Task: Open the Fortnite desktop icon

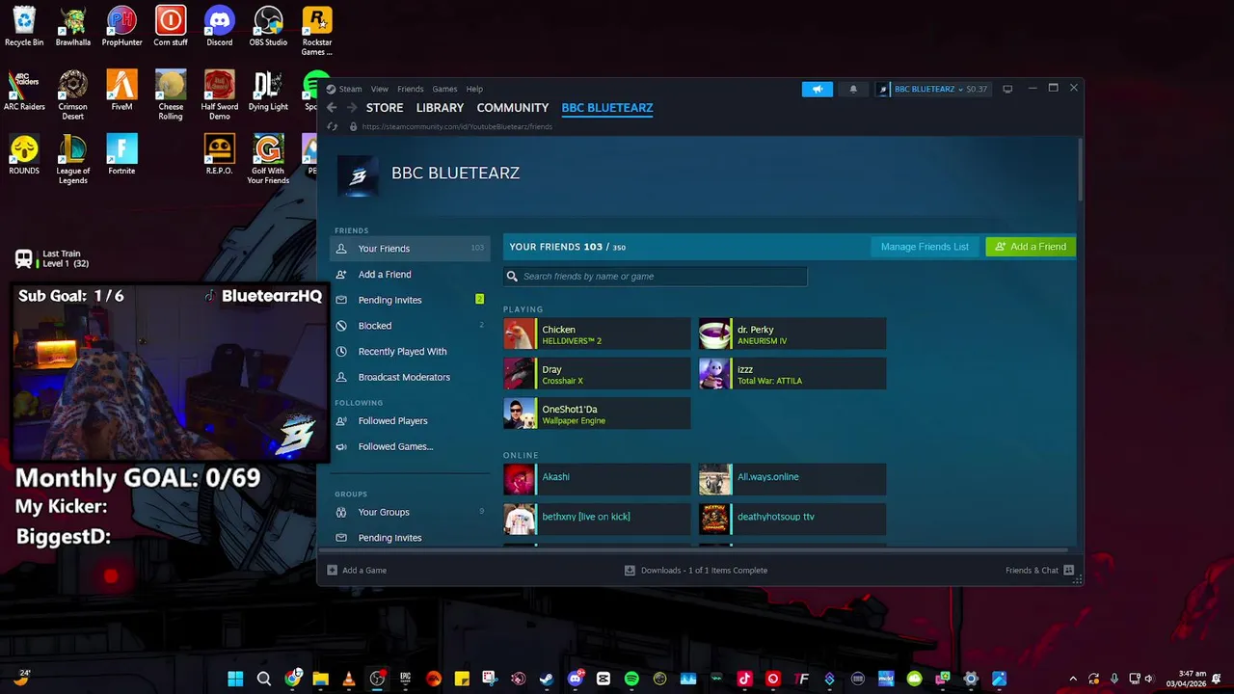Action: coord(121,154)
